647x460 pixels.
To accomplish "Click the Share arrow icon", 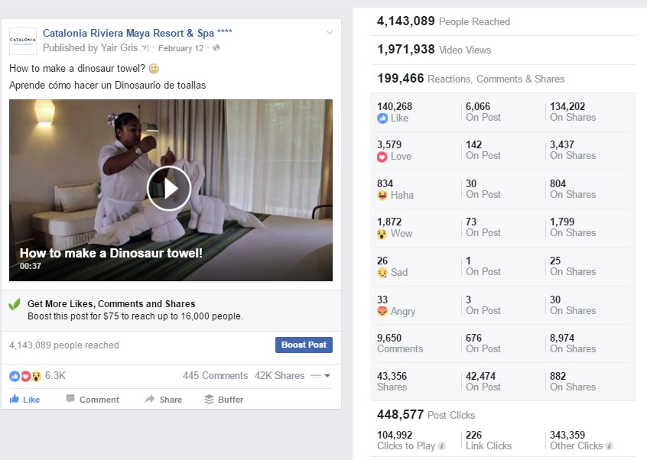I will tap(150, 399).
